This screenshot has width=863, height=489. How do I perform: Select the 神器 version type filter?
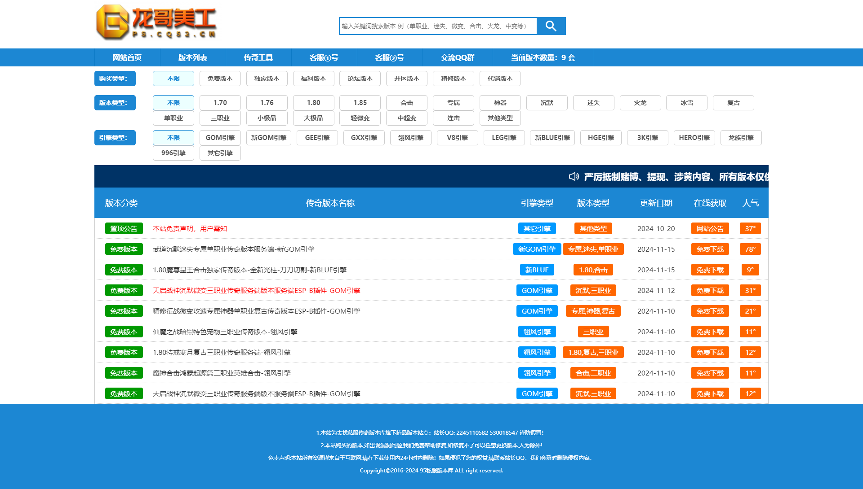point(500,103)
